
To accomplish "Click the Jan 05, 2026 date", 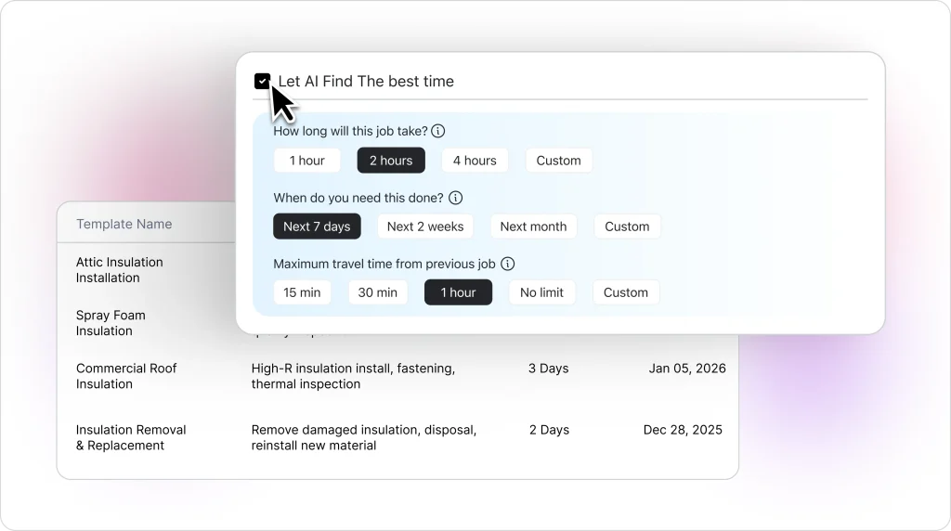I will (x=687, y=368).
